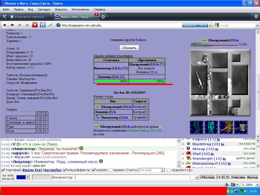
Task: Go forward to the next page
Action: coord(20,25)
